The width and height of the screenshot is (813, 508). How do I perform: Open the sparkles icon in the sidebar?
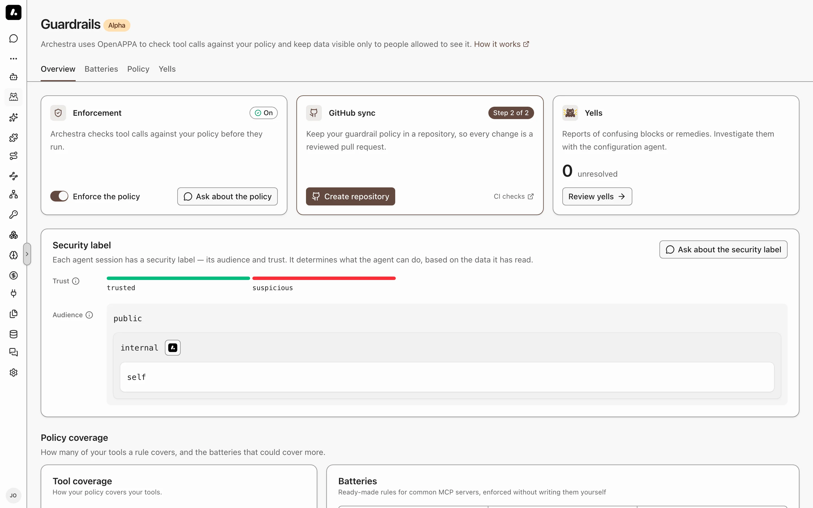pos(14,117)
